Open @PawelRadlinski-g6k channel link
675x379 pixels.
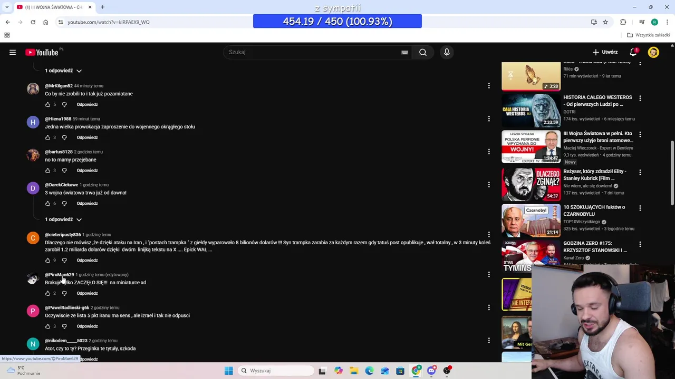[67, 307]
